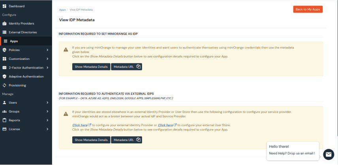Image resolution: width=338 pixels, height=165 pixels.
Task: Click the Users person icon
Action: point(4,102)
